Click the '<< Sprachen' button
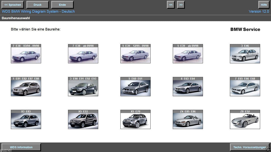The image size is (271, 152). (x=13, y=5)
